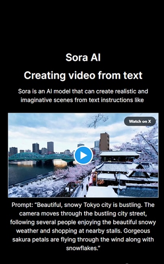Click the Creating video from text title

point(83,75)
